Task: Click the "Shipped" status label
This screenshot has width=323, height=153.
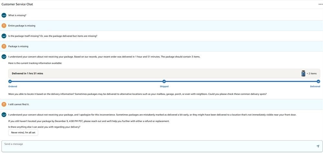Action: click(x=164, y=87)
